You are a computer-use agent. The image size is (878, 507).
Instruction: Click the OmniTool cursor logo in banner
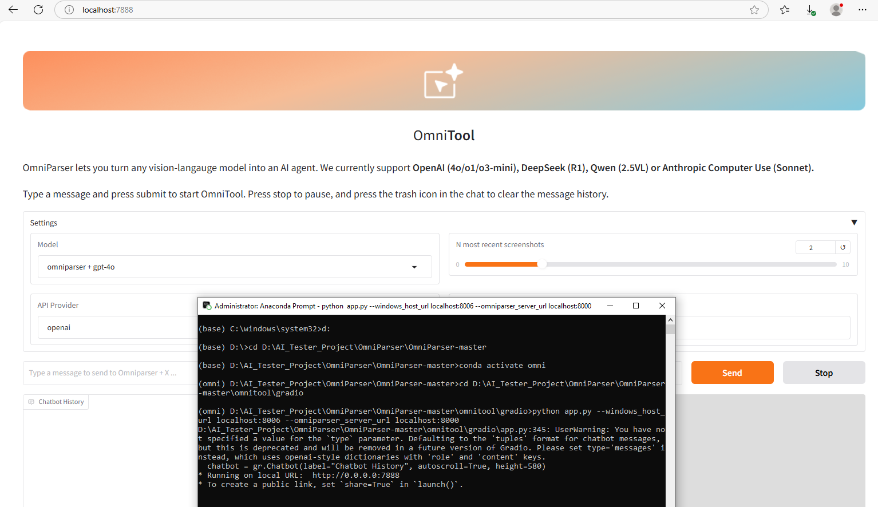pyautogui.click(x=443, y=81)
